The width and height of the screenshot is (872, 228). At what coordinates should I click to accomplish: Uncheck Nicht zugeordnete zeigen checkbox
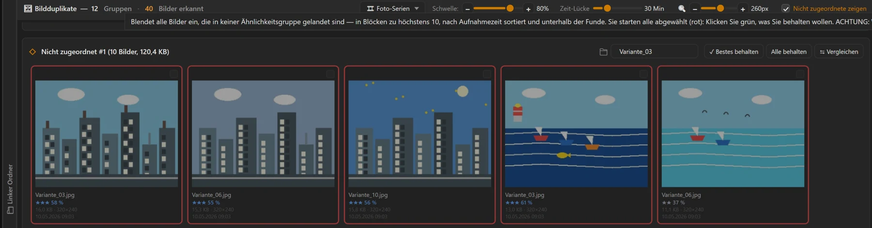pos(786,9)
